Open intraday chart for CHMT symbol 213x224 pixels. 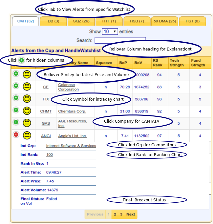(x=46, y=111)
